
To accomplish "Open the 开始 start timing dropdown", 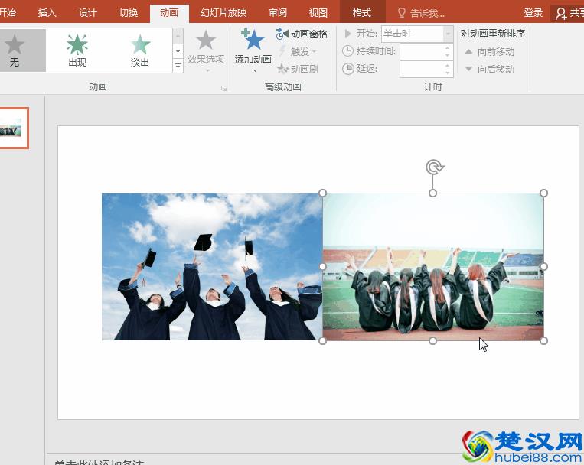I will (448, 34).
